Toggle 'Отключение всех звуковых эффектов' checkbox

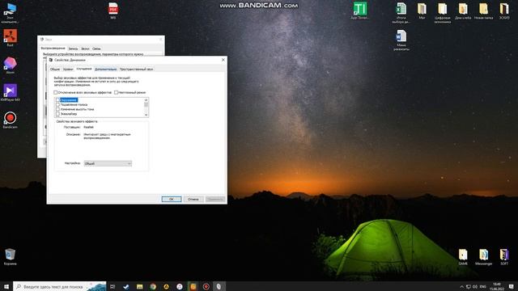pyautogui.click(x=56, y=92)
